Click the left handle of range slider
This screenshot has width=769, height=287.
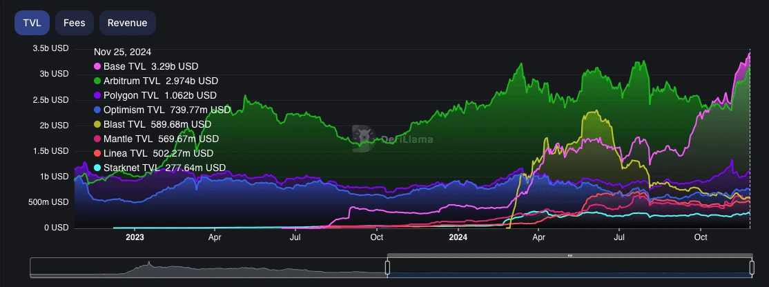coord(387,266)
